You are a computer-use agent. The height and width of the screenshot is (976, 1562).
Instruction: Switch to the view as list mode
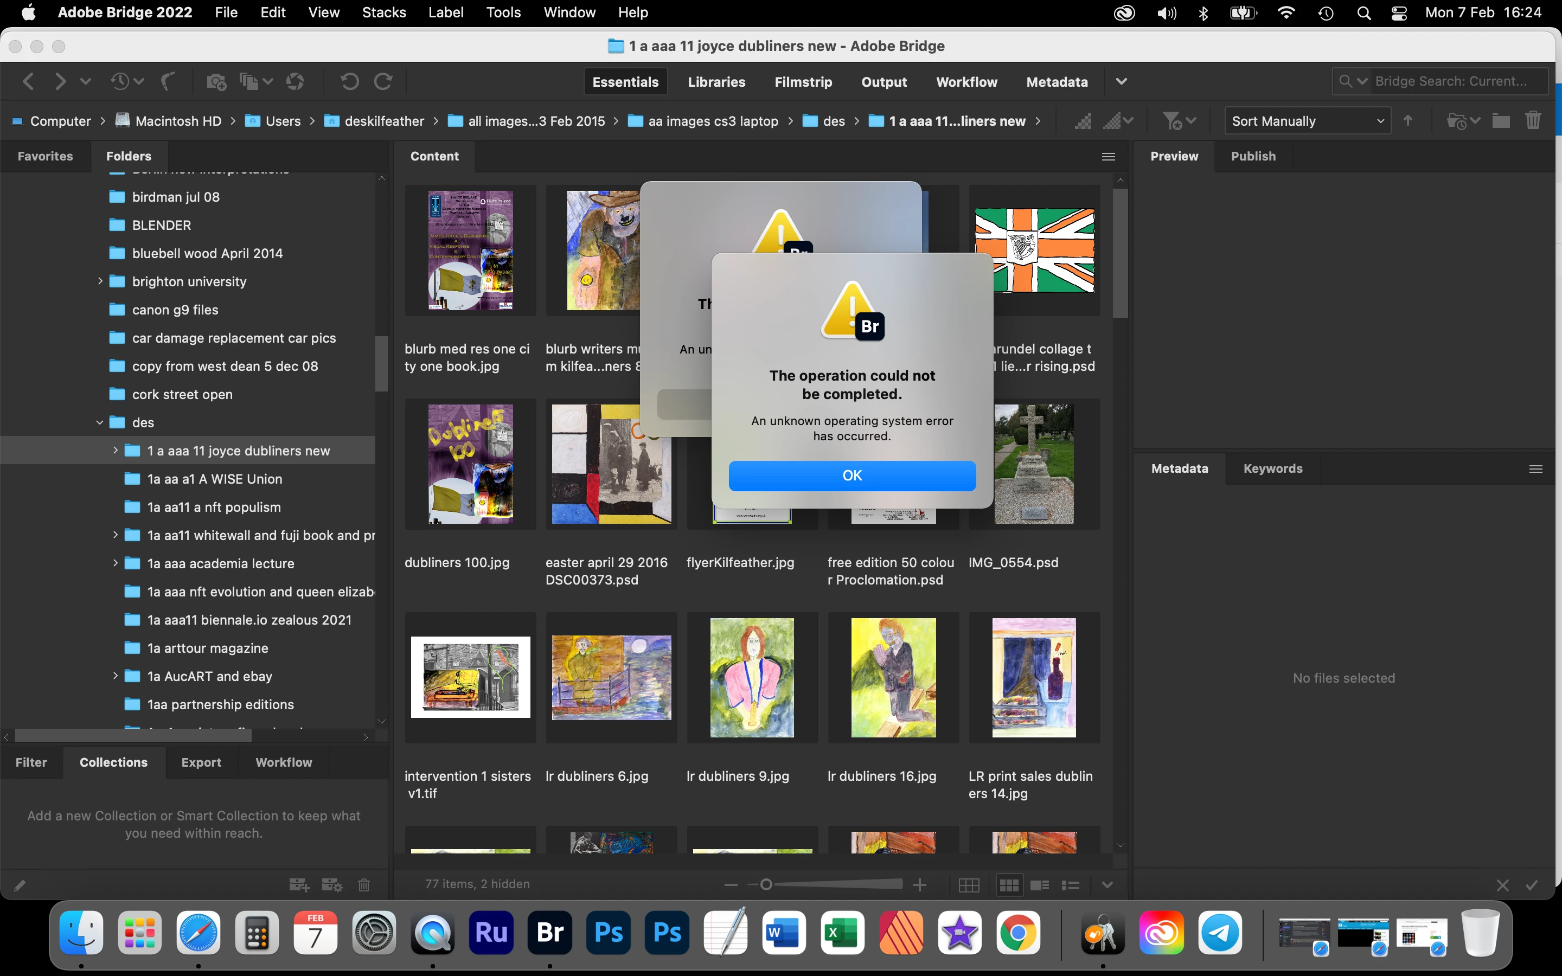pyautogui.click(x=1070, y=885)
